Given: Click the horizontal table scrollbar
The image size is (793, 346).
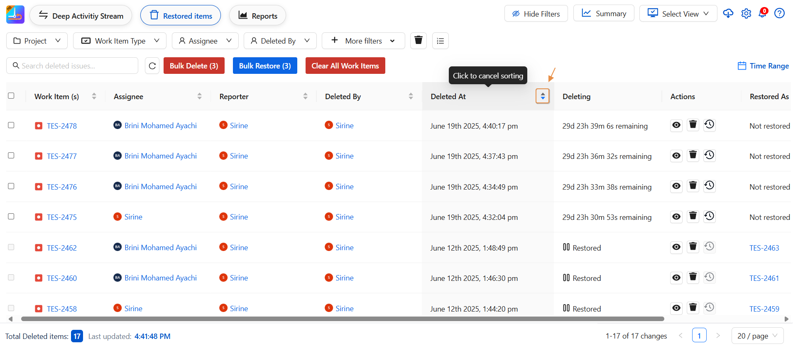Looking at the screenshot, I should (342, 319).
